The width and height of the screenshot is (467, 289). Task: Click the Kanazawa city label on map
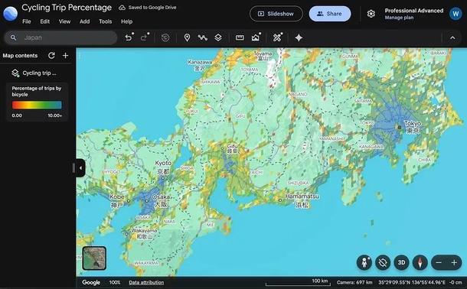pyautogui.click(x=200, y=65)
